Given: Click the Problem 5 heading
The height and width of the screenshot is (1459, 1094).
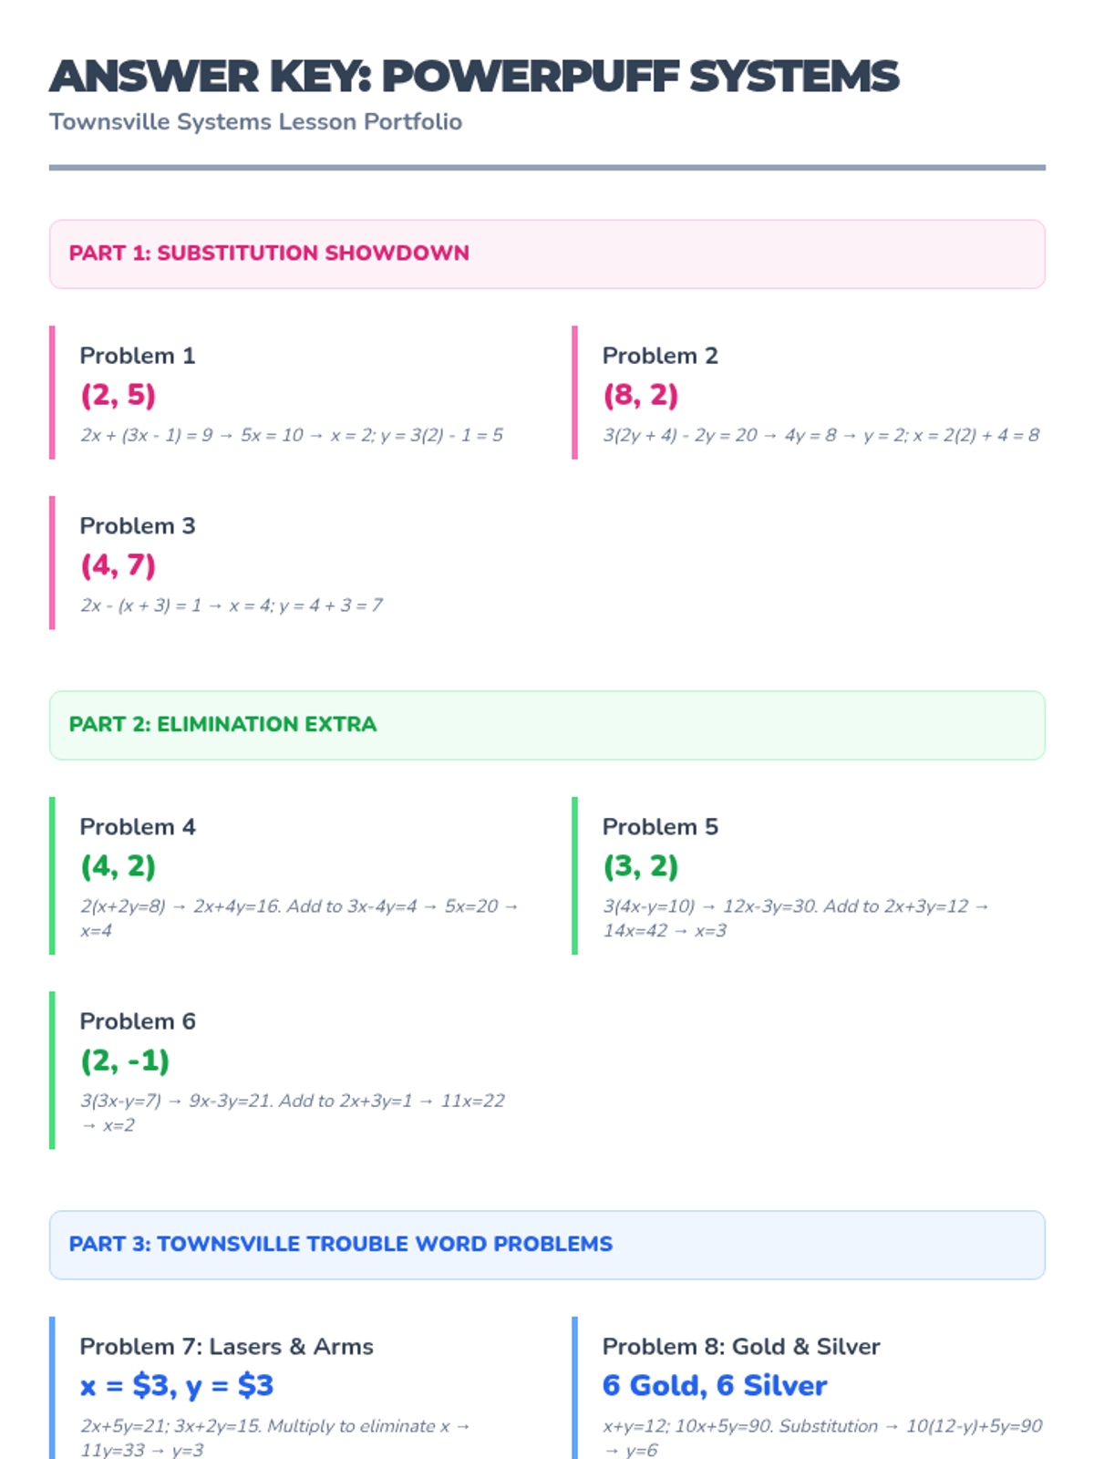Looking at the screenshot, I should pos(660,827).
